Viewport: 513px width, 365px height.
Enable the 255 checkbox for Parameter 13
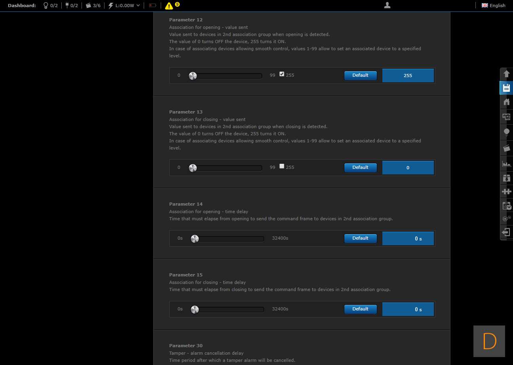pos(282,166)
